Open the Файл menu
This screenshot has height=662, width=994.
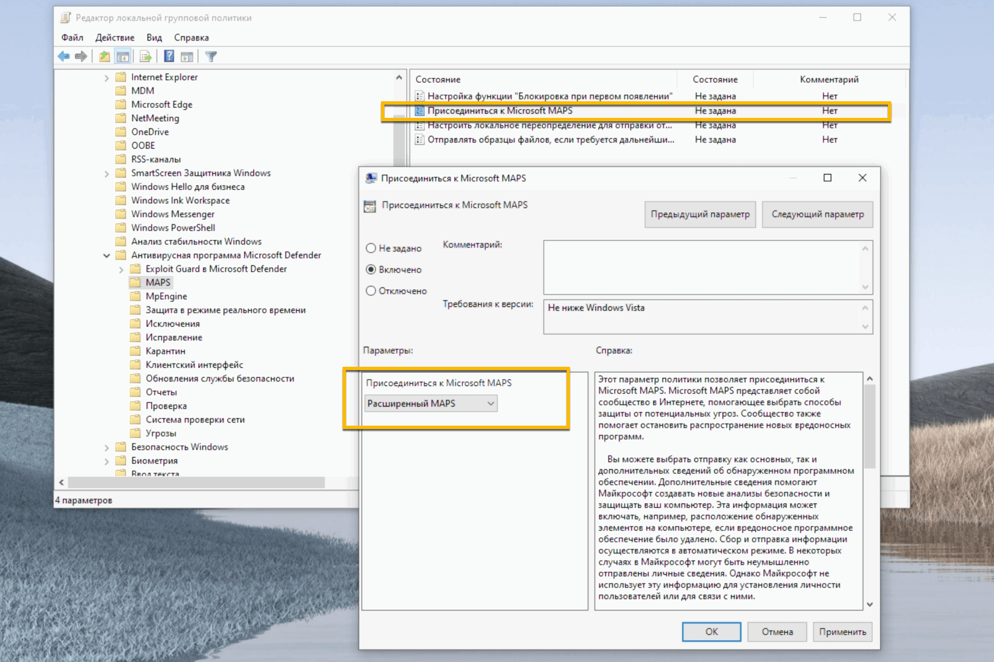click(x=72, y=38)
